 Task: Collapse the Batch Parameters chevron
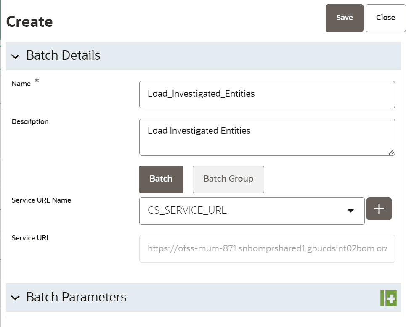(16, 298)
